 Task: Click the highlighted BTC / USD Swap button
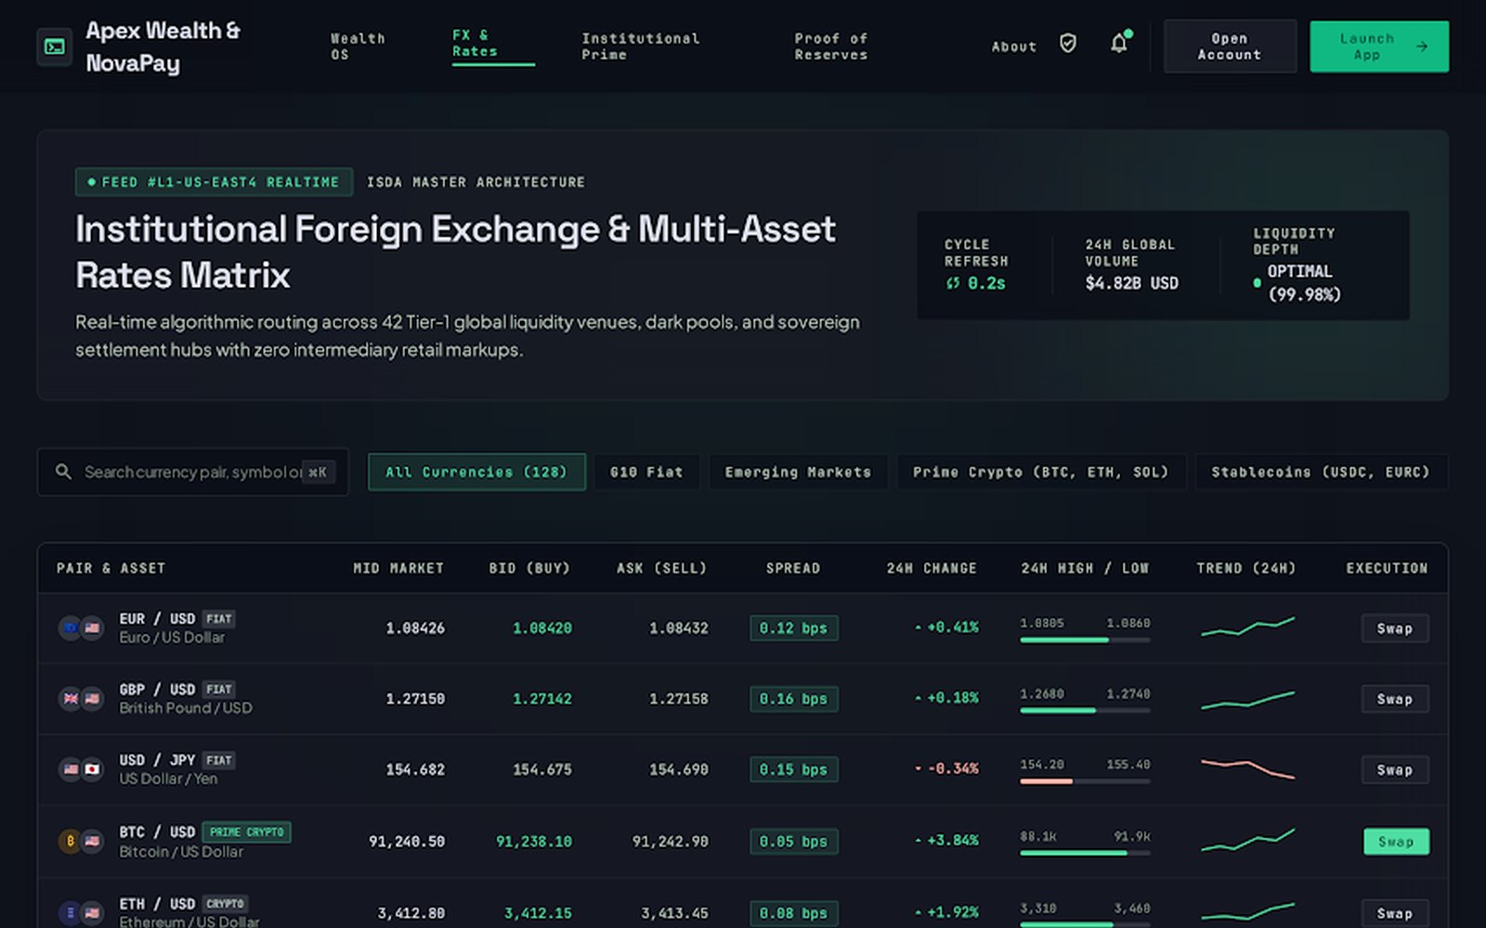(1396, 842)
